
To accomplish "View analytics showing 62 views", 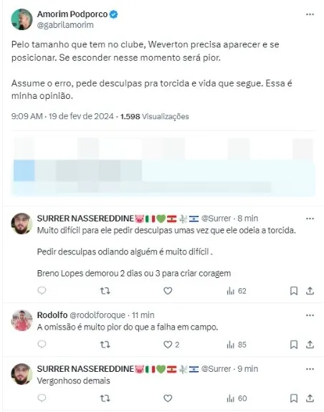I will click(237, 291).
